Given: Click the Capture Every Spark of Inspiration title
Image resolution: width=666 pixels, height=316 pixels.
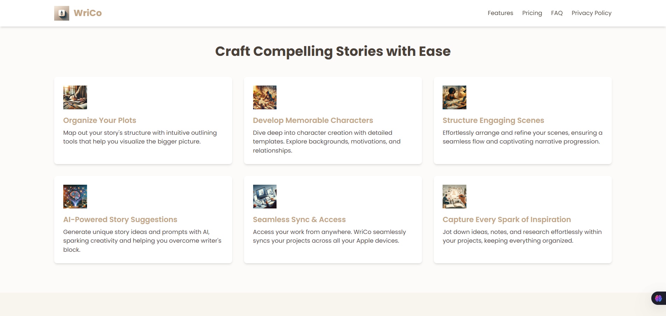Looking at the screenshot, I should (x=506, y=220).
